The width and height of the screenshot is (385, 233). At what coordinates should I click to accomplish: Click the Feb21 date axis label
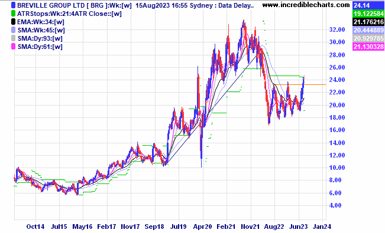coord(226,227)
